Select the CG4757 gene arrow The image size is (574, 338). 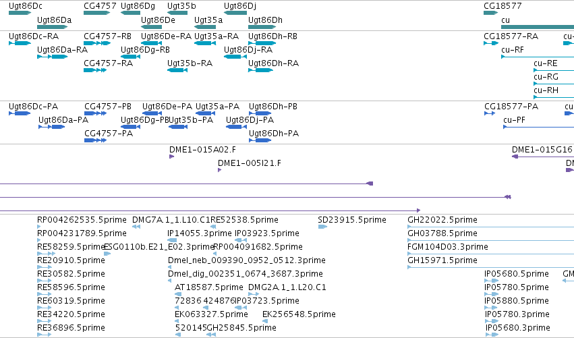point(96,13)
